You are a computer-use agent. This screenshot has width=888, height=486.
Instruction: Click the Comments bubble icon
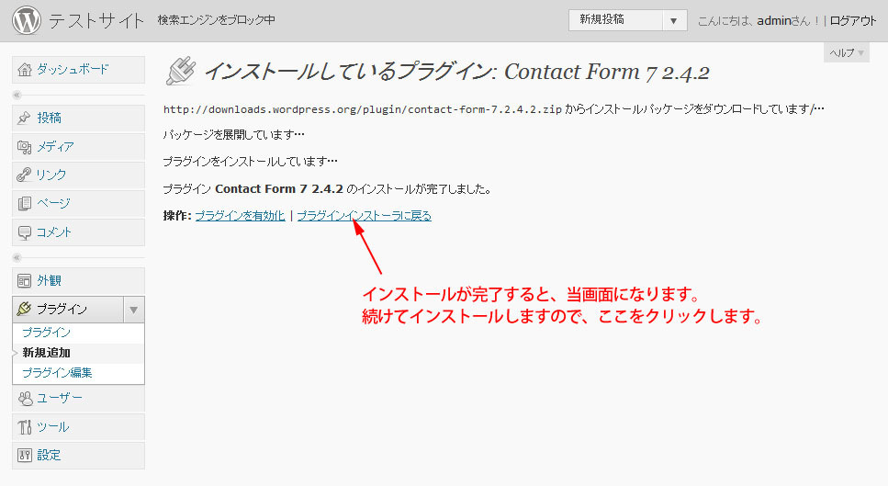pyautogui.click(x=25, y=232)
